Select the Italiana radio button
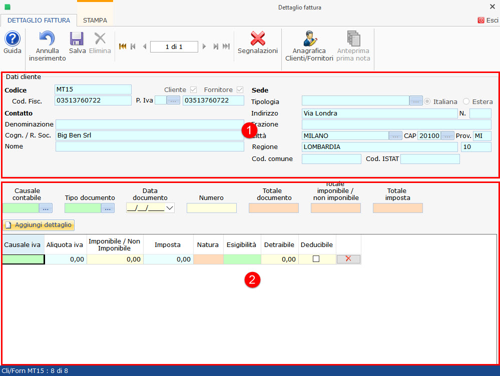 click(x=427, y=101)
